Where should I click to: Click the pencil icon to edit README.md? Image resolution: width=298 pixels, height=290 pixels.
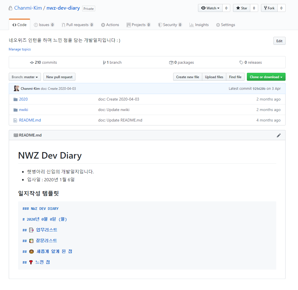pos(279,135)
